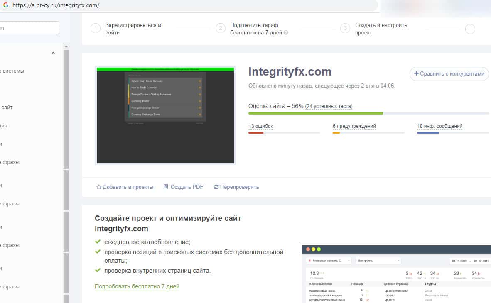This screenshot has height=303, width=491.
Task: Click checkmark next to проверка позиций
Action: pyautogui.click(x=98, y=252)
